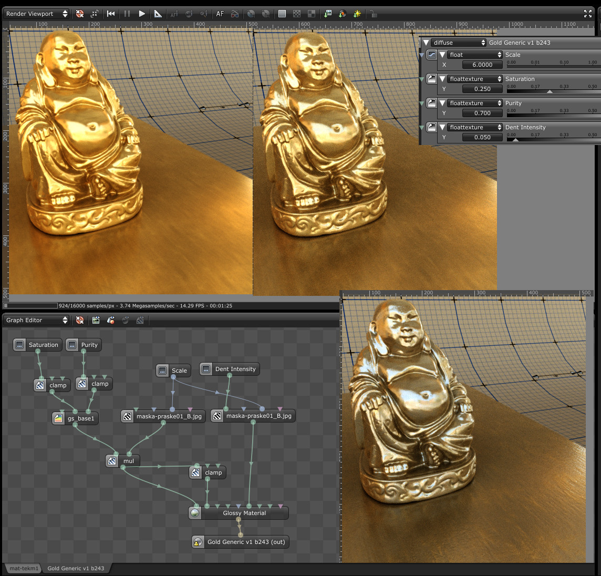This screenshot has width=601, height=576.
Task: Open the floattexture dropdown for Dent Intensity
Action: (474, 127)
